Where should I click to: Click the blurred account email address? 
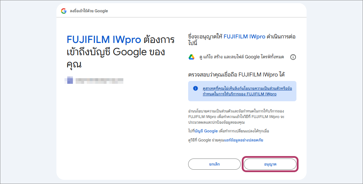coord(99,81)
